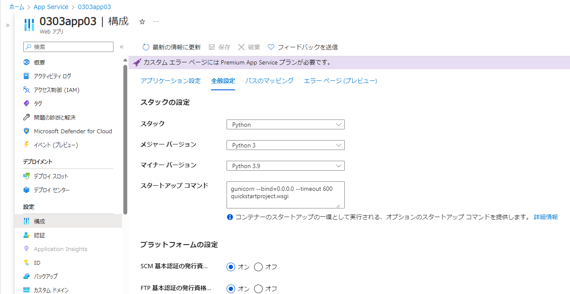Click the Activity log (アクティビティ ログ) icon
Image resolution: width=570 pixels, height=294 pixels.
click(27, 76)
